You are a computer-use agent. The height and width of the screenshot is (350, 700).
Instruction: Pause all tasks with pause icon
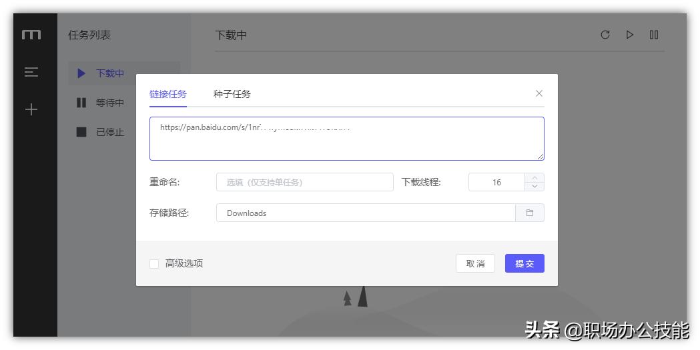coord(654,35)
